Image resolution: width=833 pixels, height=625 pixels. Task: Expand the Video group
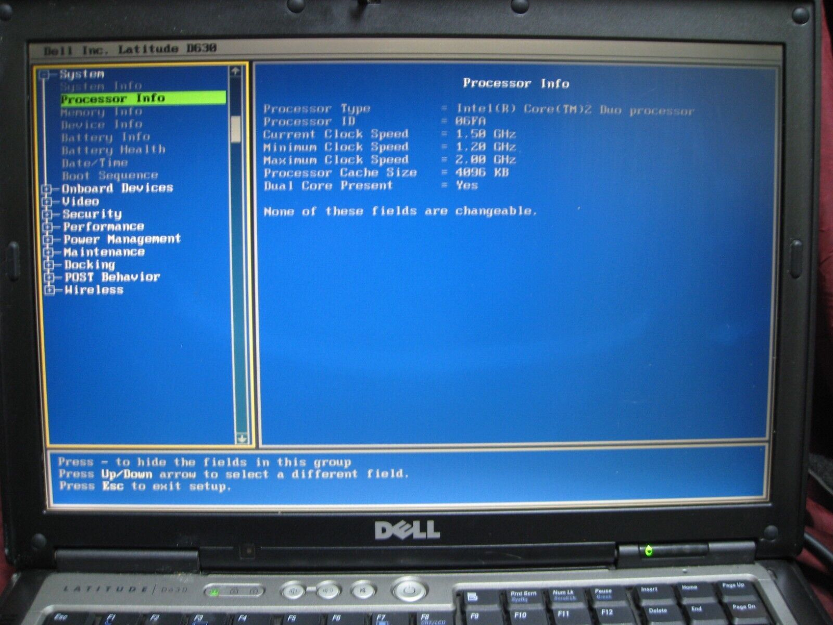click(x=47, y=202)
